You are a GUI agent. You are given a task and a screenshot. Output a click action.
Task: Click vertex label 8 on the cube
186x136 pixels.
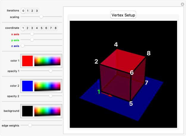tap(149, 53)
